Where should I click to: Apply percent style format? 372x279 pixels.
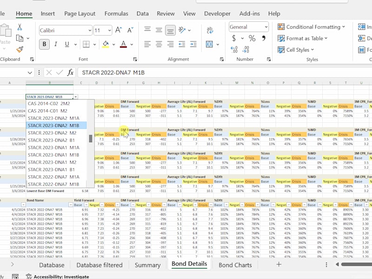pos(252,38)
